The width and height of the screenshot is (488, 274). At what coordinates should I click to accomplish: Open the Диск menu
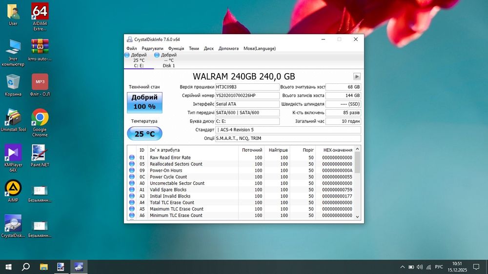tap(208, 49)
